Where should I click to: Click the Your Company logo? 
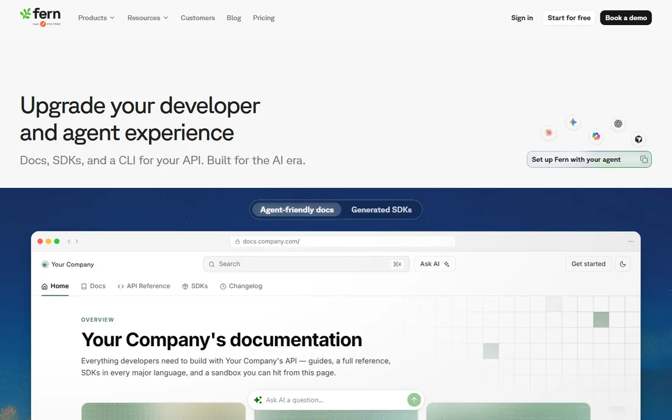pos(68,264)
